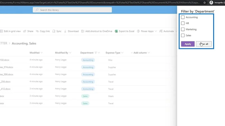Click the bookmark star icon in address bar

pos(204,3)
